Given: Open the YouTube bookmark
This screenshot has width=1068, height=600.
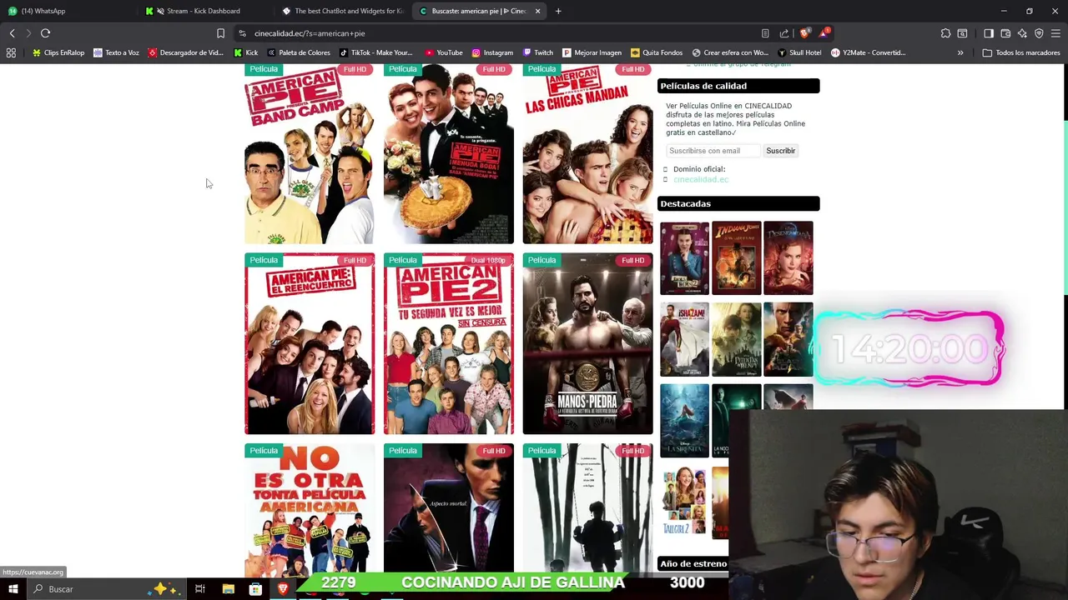Looking at the screenshot, I should tap(444, 52).
